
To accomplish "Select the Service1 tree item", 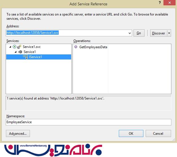I will click(30, 52).
